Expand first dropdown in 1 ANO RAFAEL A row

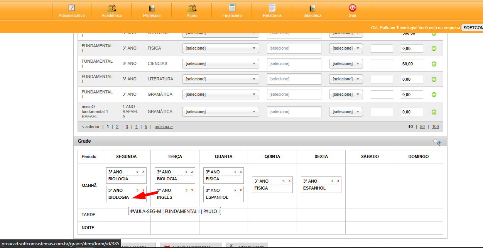coord(220,112)
